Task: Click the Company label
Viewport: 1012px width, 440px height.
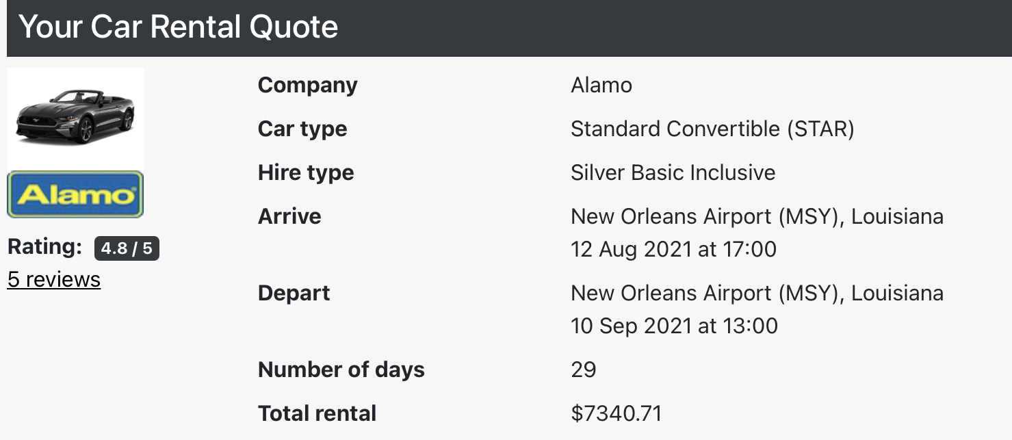Action: [307, 85]
